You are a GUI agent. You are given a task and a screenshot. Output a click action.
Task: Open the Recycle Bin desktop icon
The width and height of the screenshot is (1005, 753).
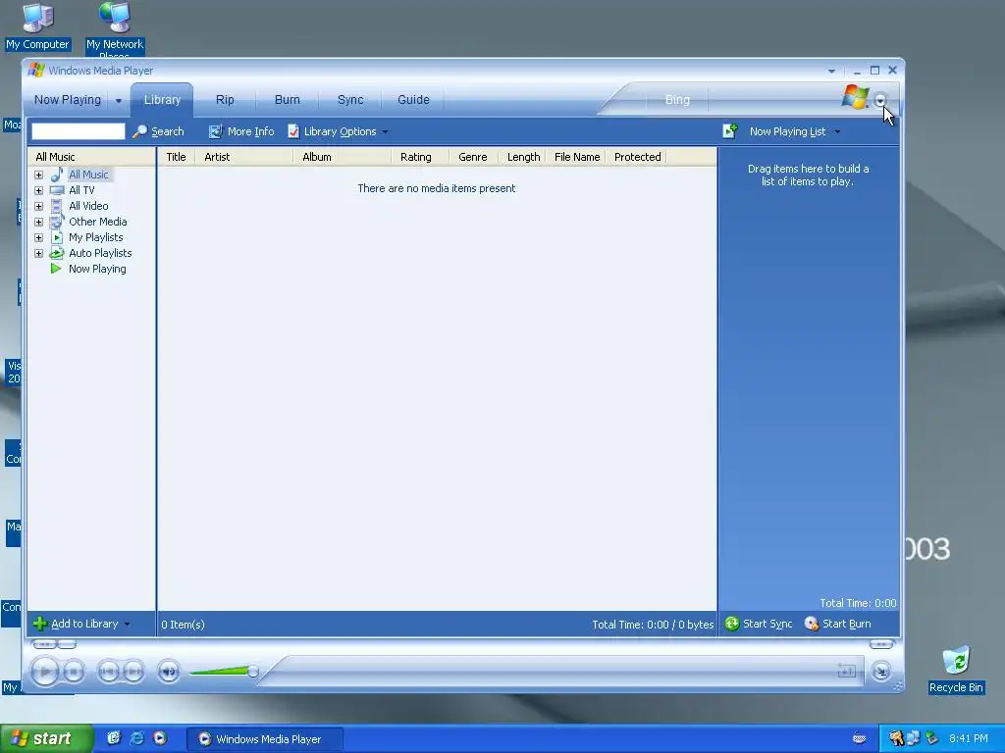pyautogui.click(x=956, y=670)
